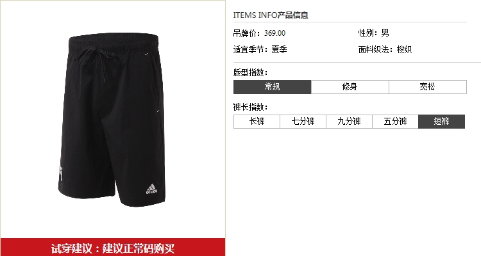Click the 性别: 男 label

(374, 33)
